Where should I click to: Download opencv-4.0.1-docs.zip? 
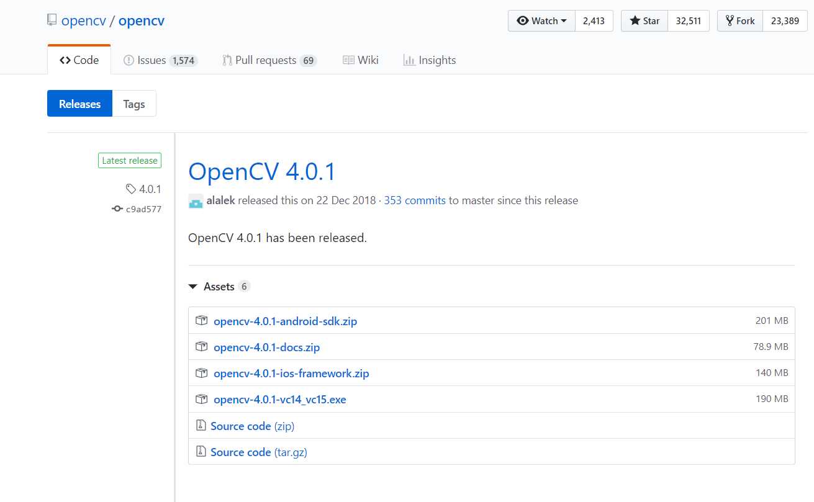tap(266, 347)
